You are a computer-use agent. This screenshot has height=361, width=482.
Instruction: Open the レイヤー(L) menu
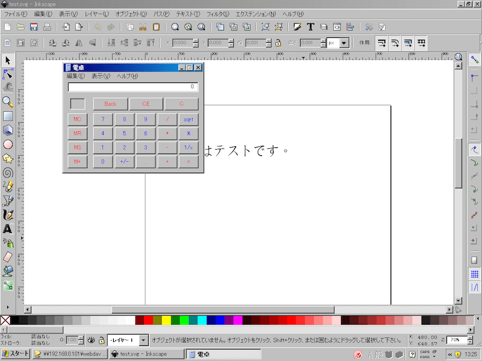96,14
